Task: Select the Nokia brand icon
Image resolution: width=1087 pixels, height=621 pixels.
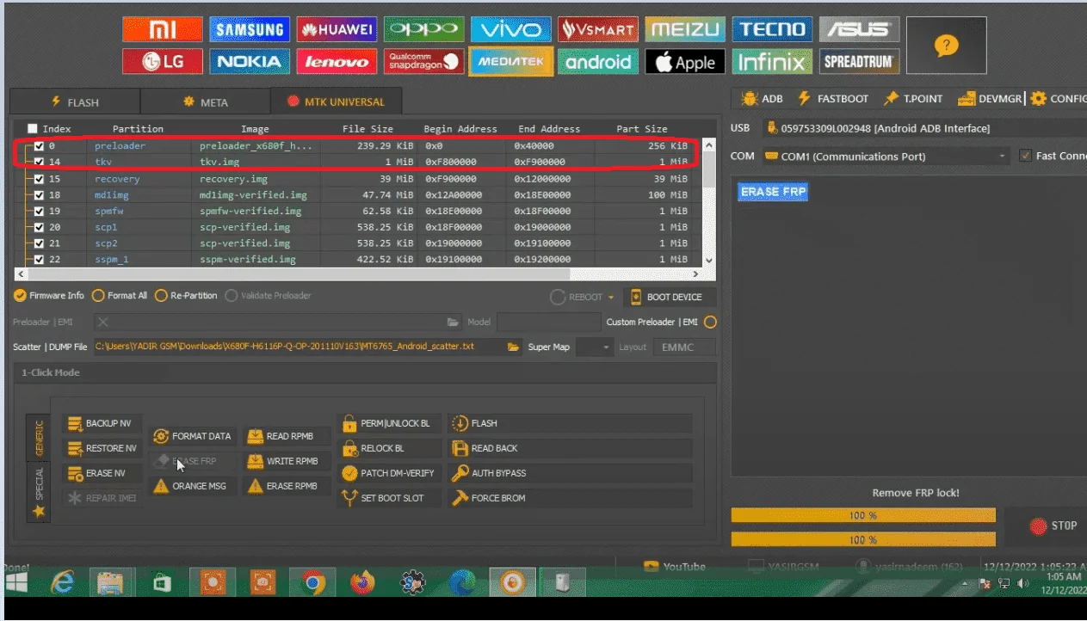Action: point(250,62)
